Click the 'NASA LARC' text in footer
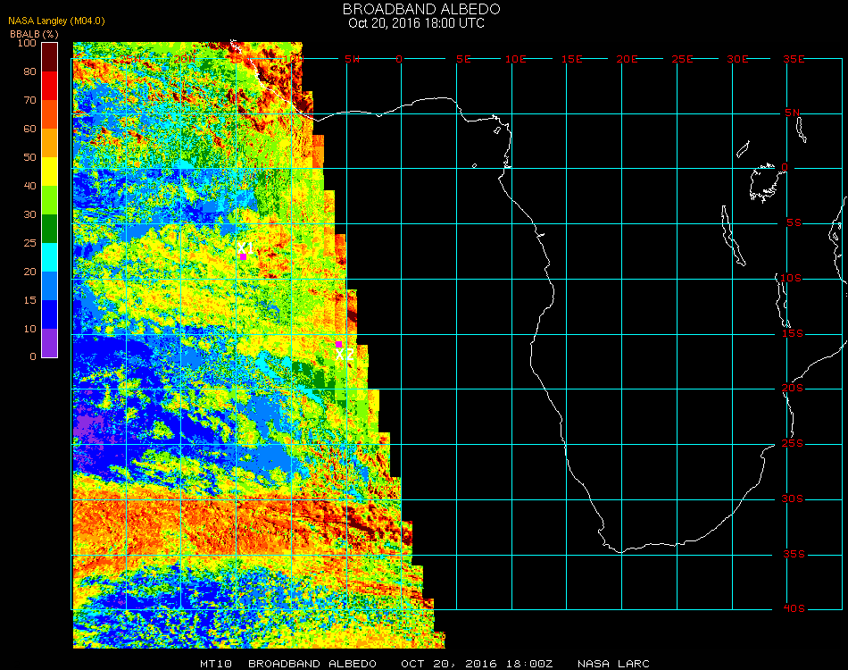 tap(613, 664)
